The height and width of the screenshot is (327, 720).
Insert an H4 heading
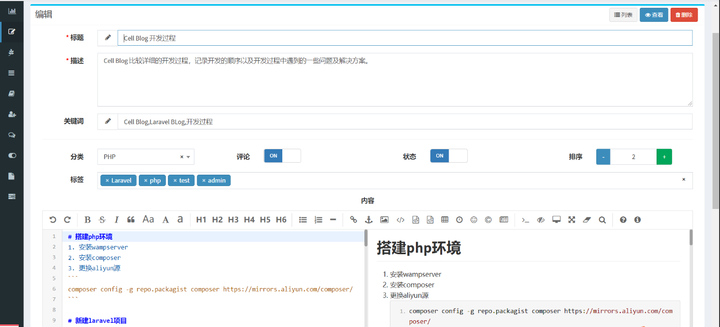[250, 220]
